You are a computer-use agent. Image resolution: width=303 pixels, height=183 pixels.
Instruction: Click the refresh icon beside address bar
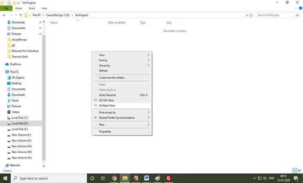pos(251,15)
